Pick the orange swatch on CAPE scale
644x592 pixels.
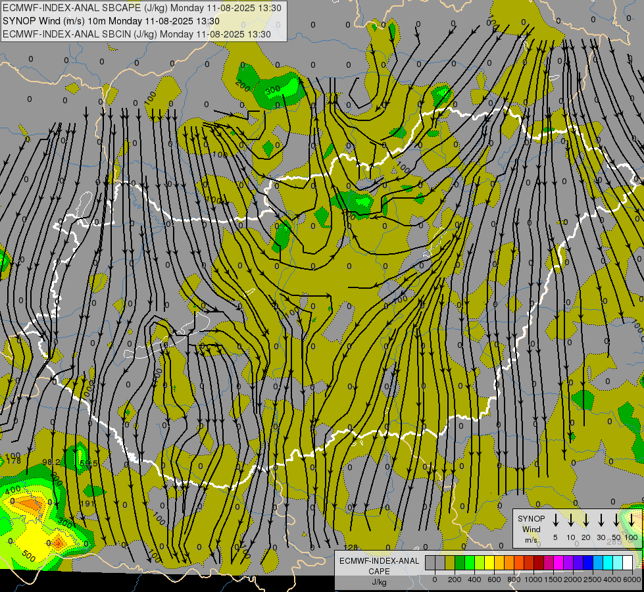[x=509, y=562]
